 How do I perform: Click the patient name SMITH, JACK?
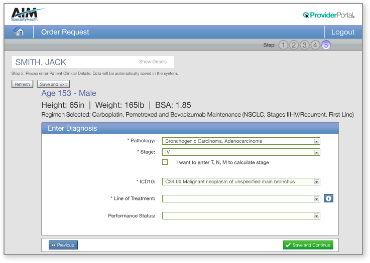41,62
